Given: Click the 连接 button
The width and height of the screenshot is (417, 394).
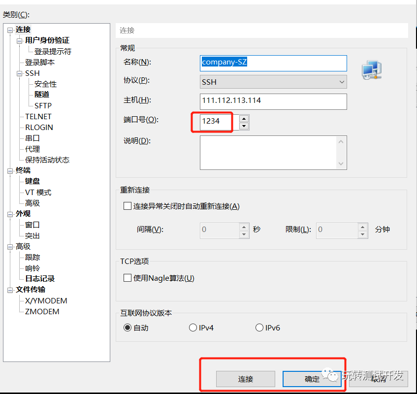Looking at the screenshot, I should [246, 379].
